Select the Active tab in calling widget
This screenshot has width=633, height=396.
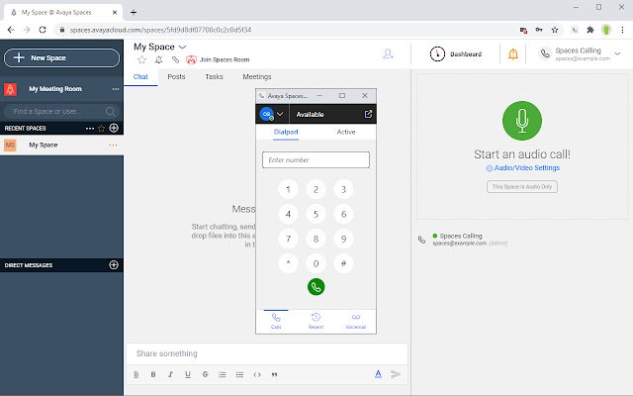click(x=346, y=132)
